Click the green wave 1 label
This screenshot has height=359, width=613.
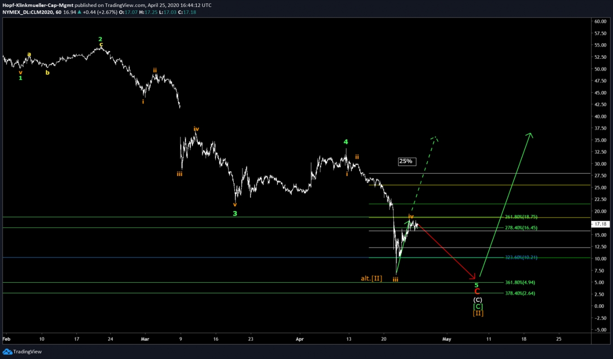point(20,78)
